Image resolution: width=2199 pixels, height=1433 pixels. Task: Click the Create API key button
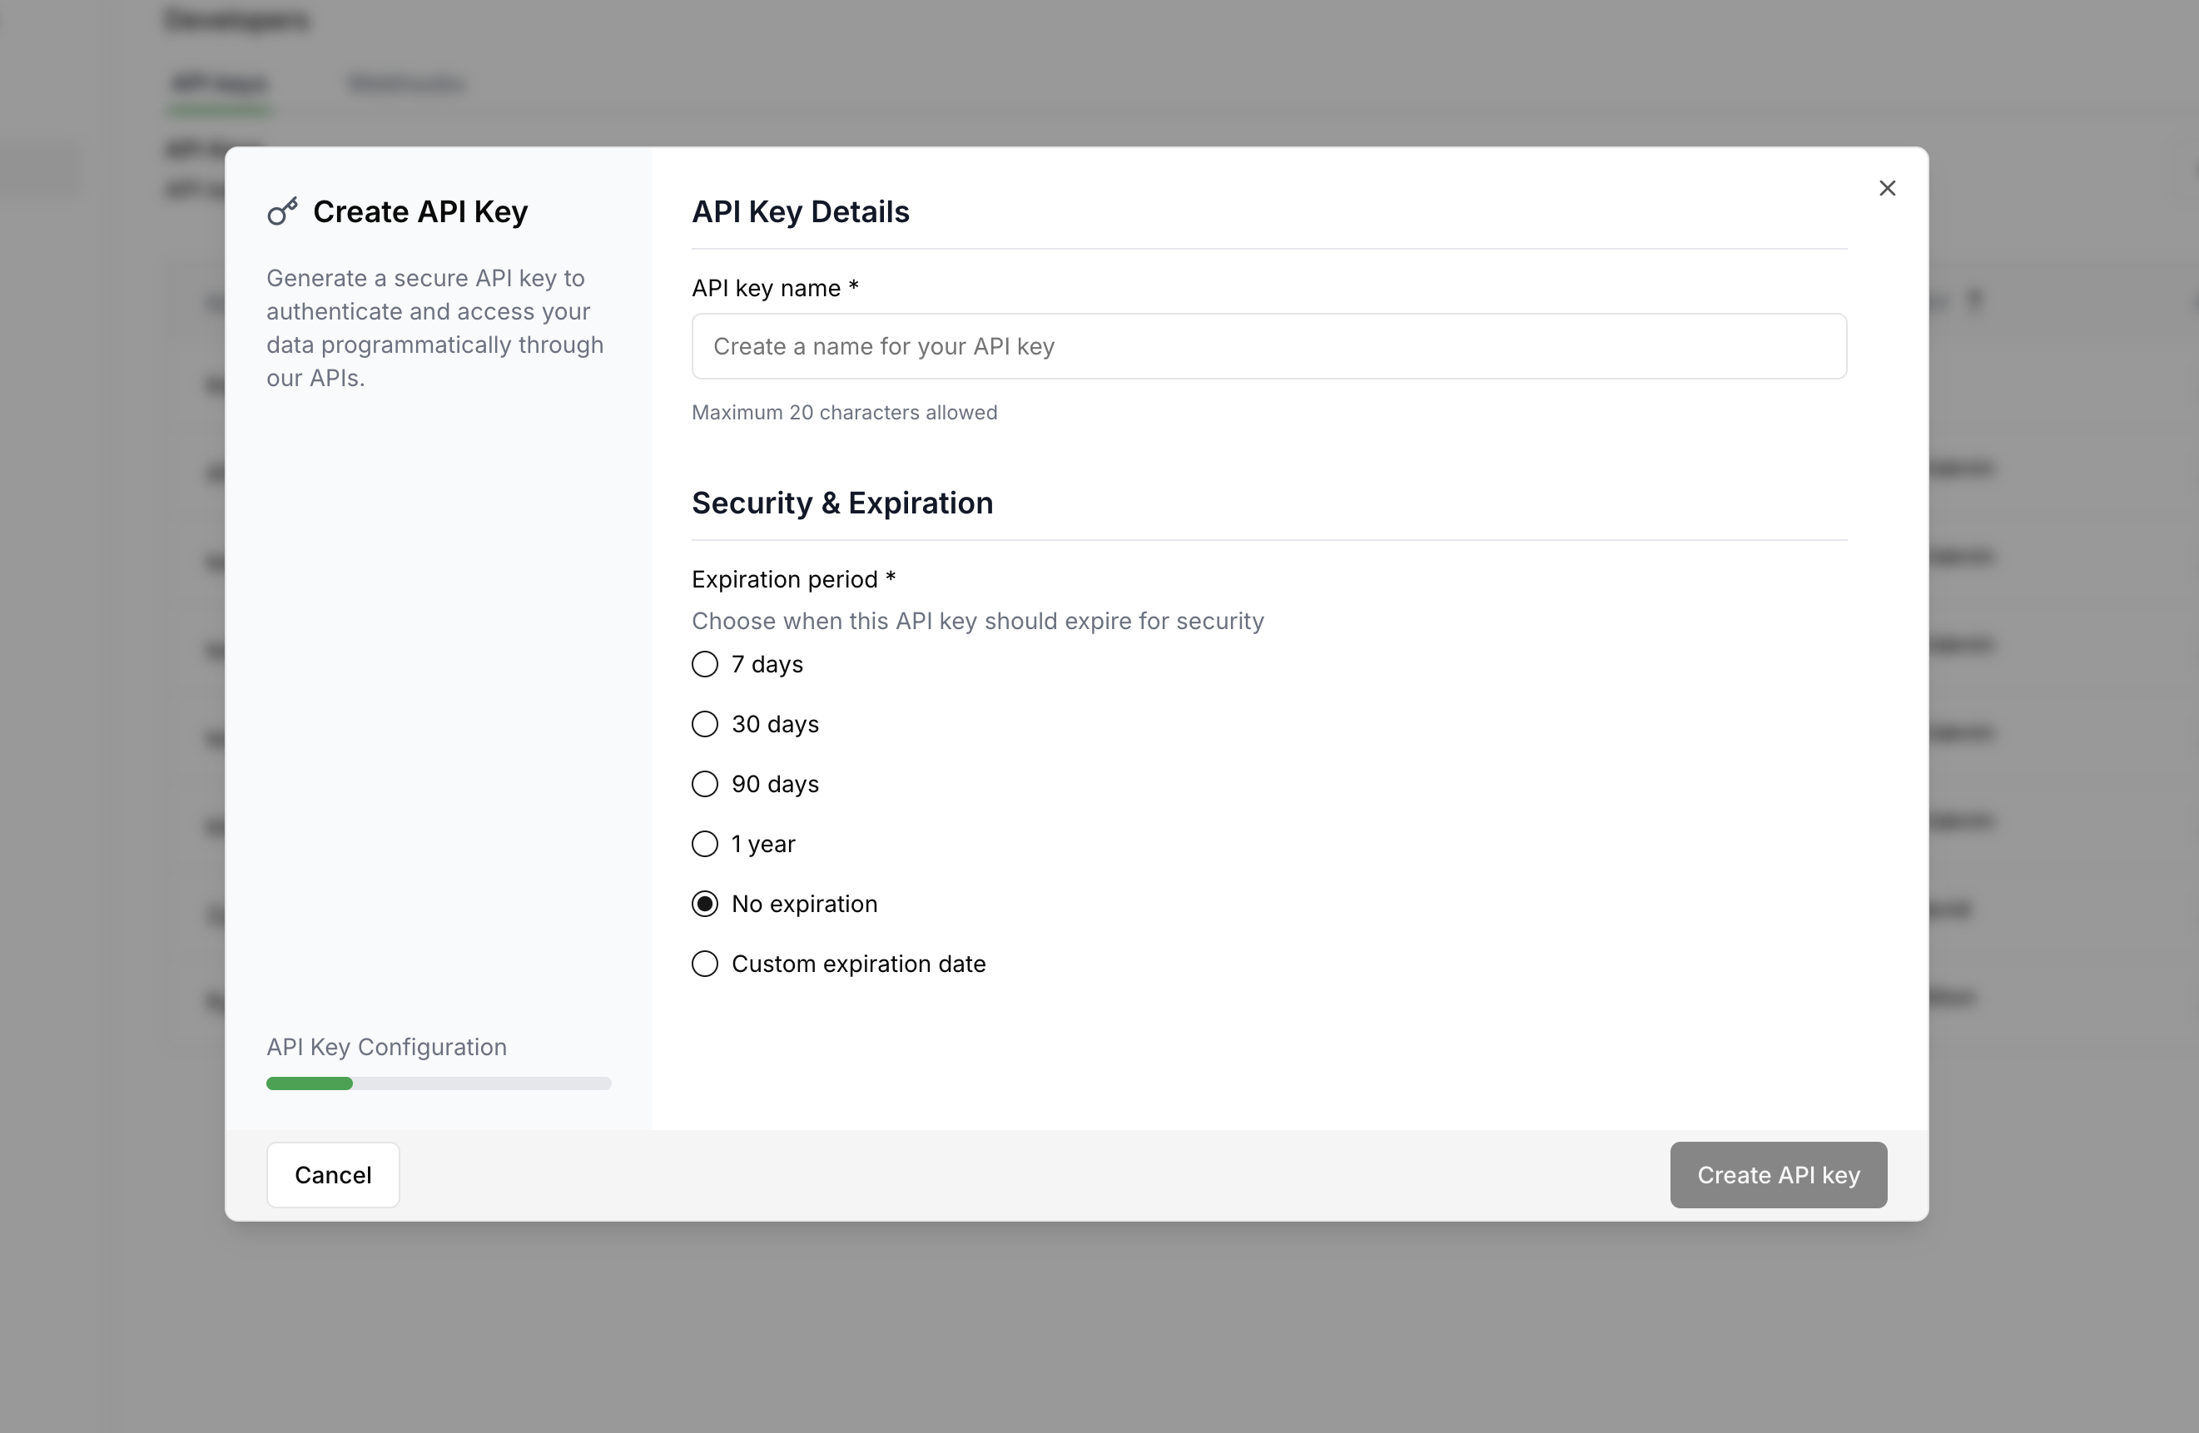[x=1778, y=1175]
